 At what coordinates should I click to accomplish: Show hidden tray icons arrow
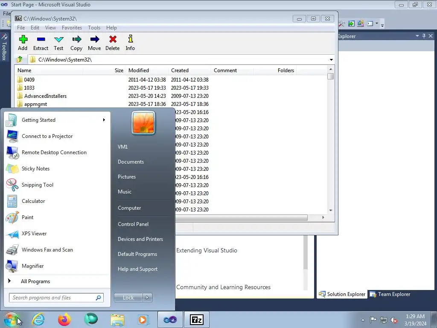(363, 320)
